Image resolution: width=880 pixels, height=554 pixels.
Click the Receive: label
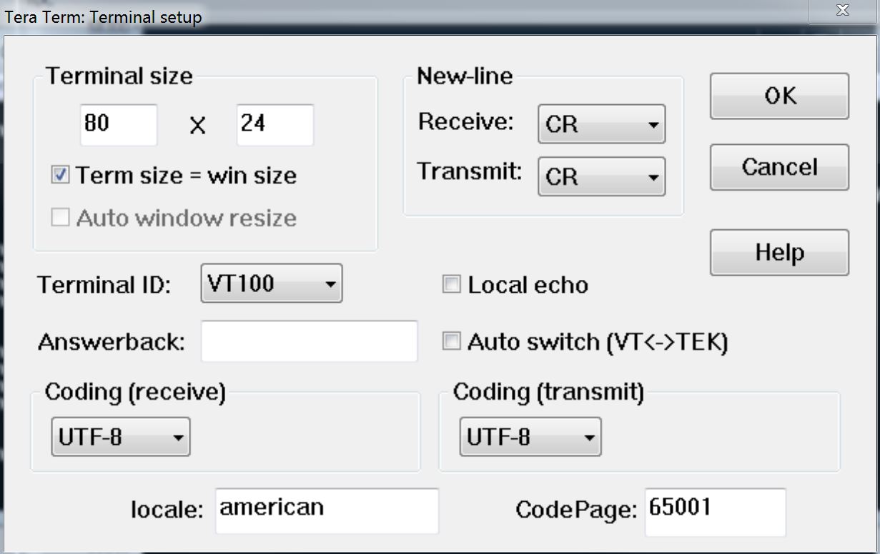[466, 121]
